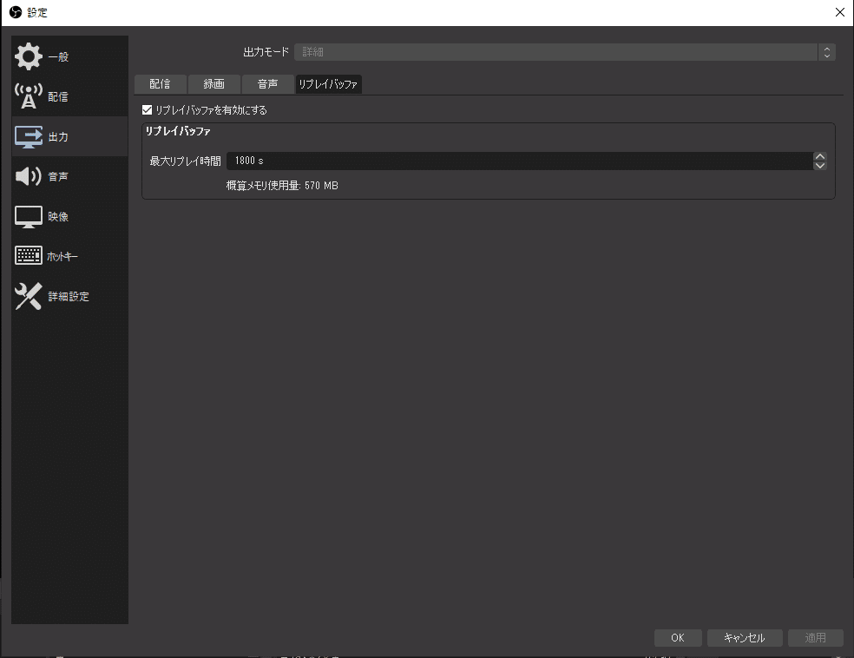
Task: Switch to the 配信 tab in the output tabs
Action: tap(160, 84)
